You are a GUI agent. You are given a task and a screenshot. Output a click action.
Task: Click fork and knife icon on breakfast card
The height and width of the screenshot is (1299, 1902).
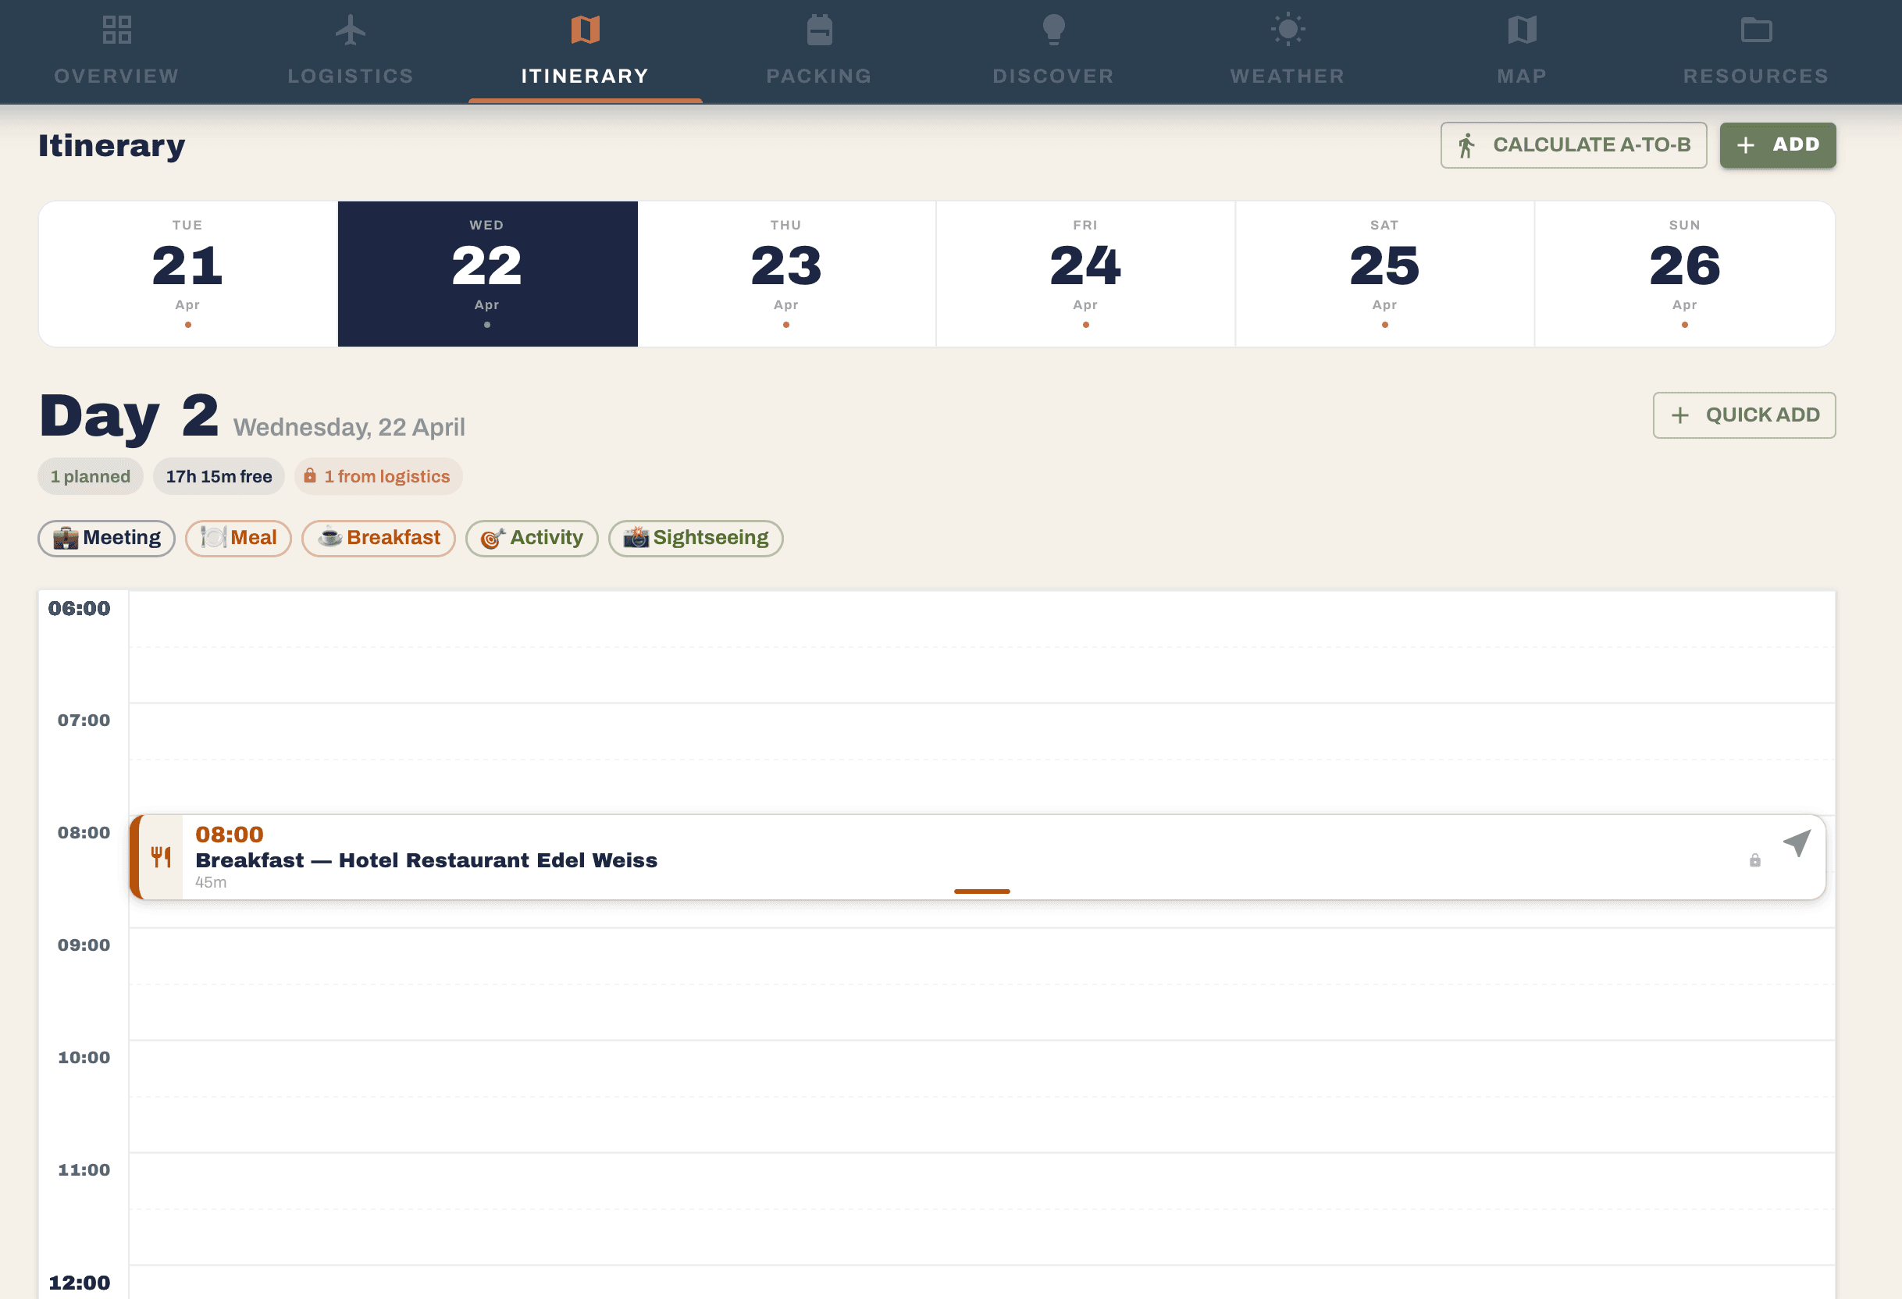click(x=161, y=857)
